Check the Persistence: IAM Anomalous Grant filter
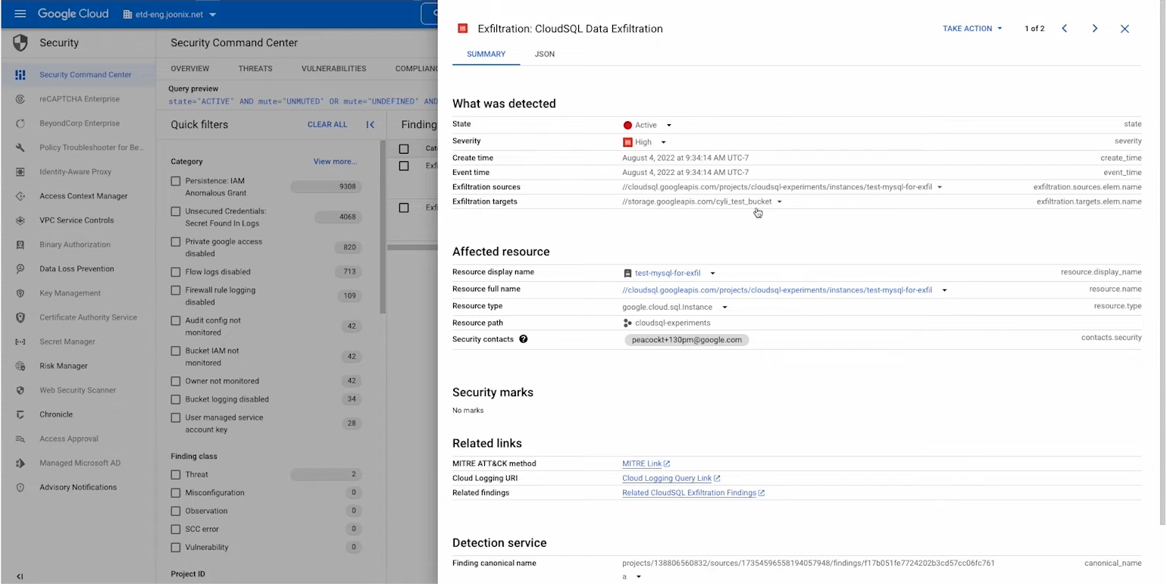1167x584 pixels. click(176, 181)
